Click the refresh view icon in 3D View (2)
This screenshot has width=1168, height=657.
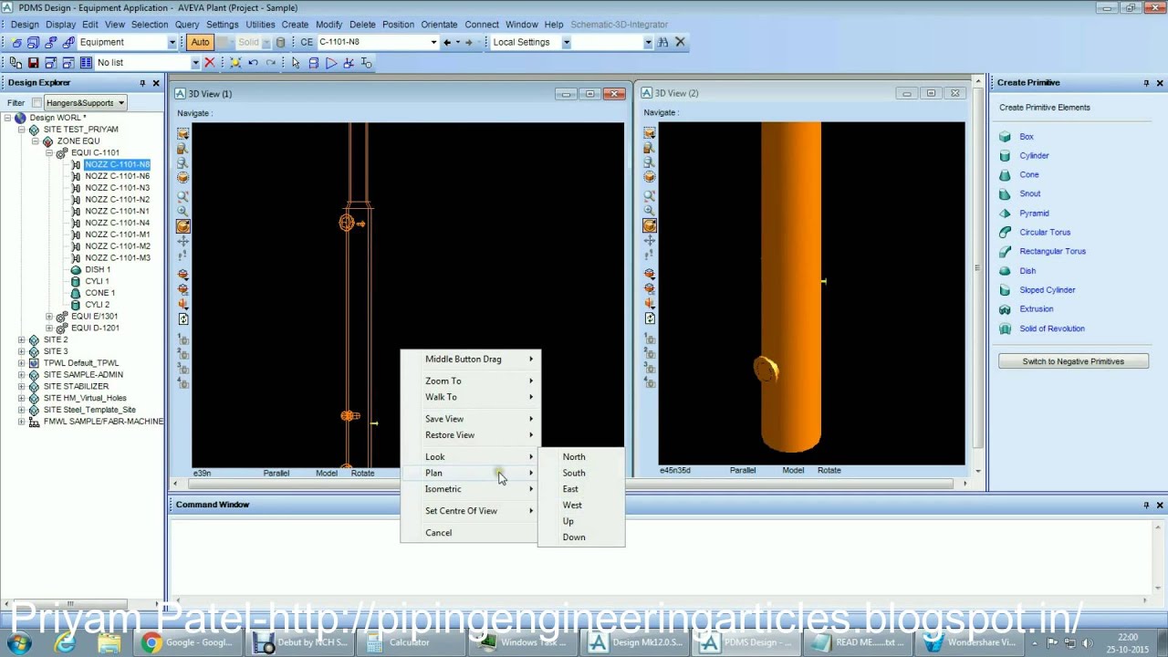(x=649, y=318)
